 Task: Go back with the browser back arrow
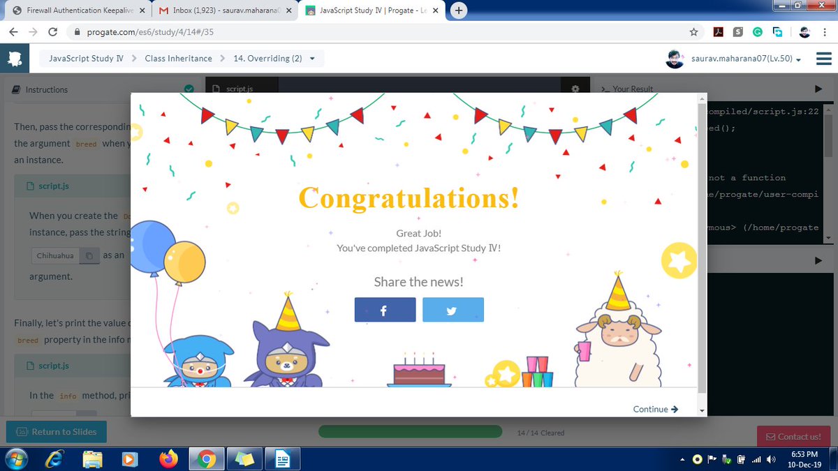coord(13,32)
